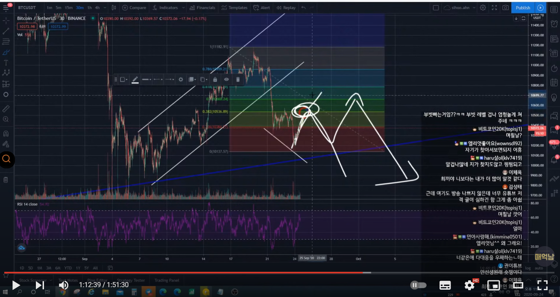Select the chart layout square icon
Viewport: 560px width, 297px height.
[436, 8]
